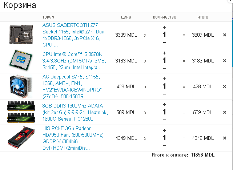Increase quantity of CPU Intel Core i5 3570K
The width and height of the screenshot is (233, 170).
(x=165, y=53)
